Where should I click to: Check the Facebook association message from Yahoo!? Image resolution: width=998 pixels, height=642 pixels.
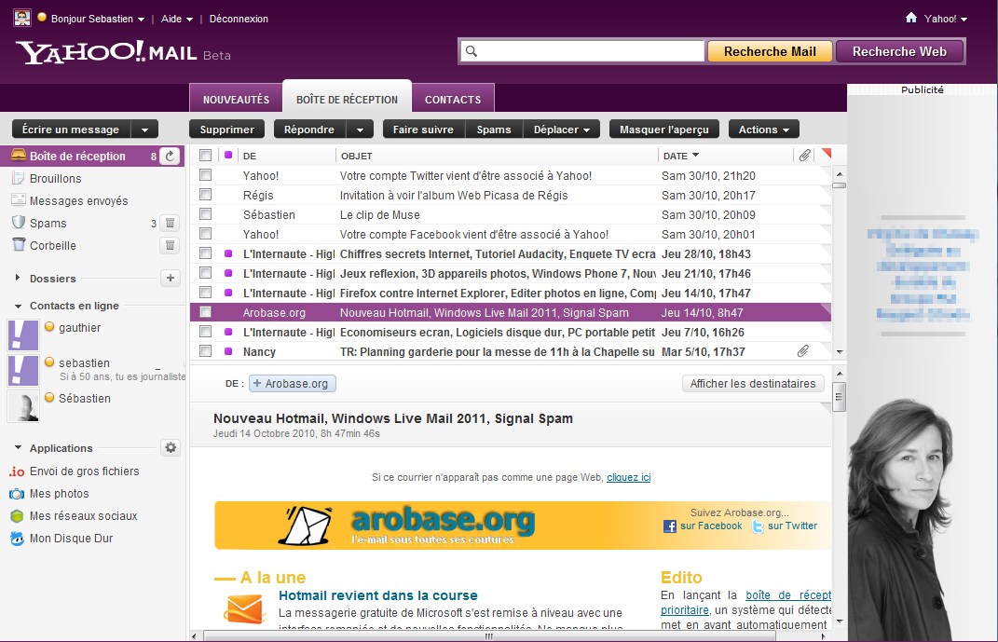tap(206, 234)
